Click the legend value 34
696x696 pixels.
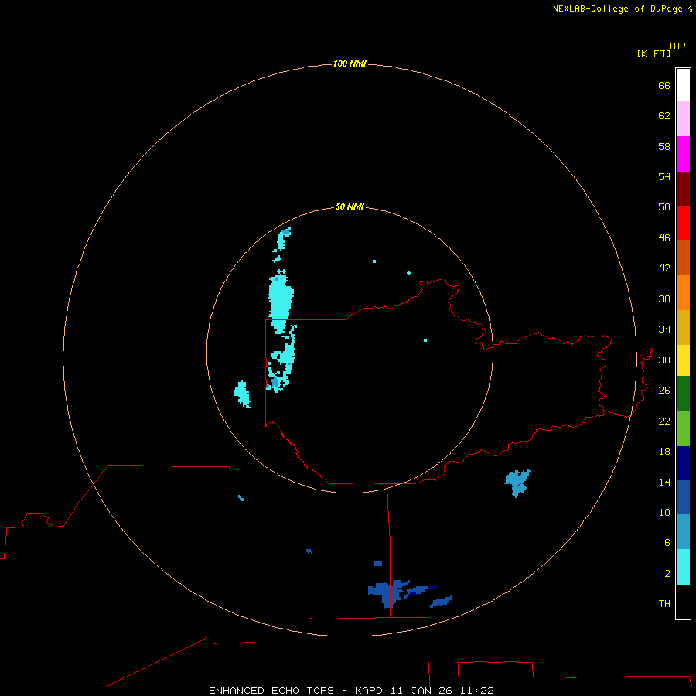pyautogui.click(x=664, y=329)
